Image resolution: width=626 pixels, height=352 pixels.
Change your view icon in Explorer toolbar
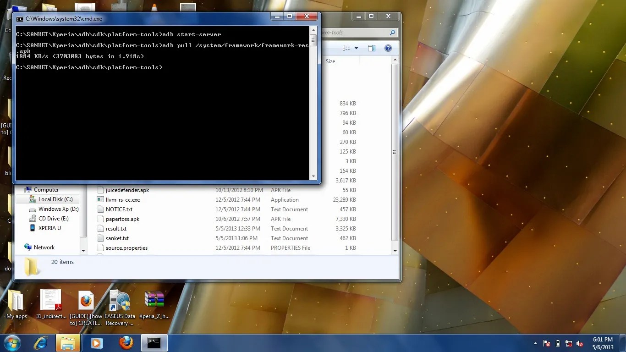(347, 48)
